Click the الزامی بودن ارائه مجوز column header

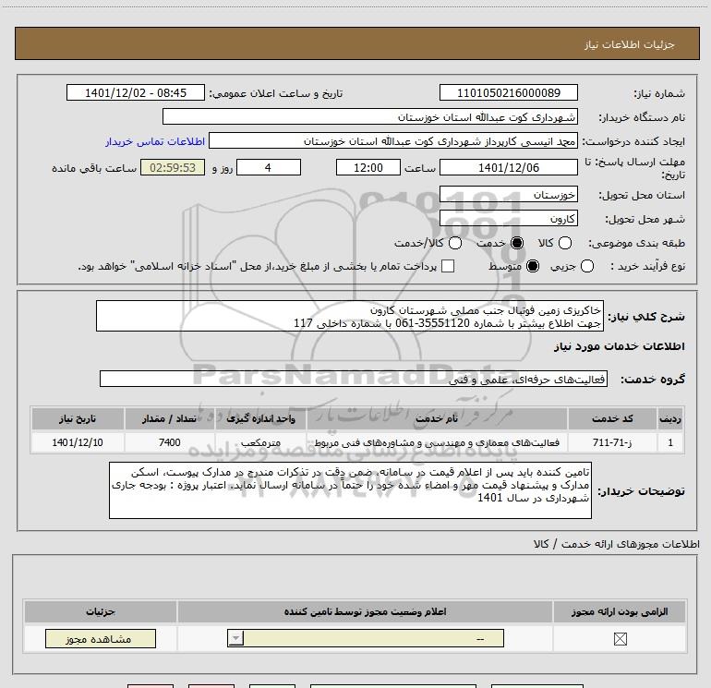(620, 611)
